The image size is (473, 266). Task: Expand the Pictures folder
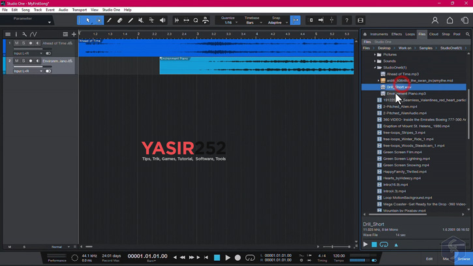[x=375, y=55]
